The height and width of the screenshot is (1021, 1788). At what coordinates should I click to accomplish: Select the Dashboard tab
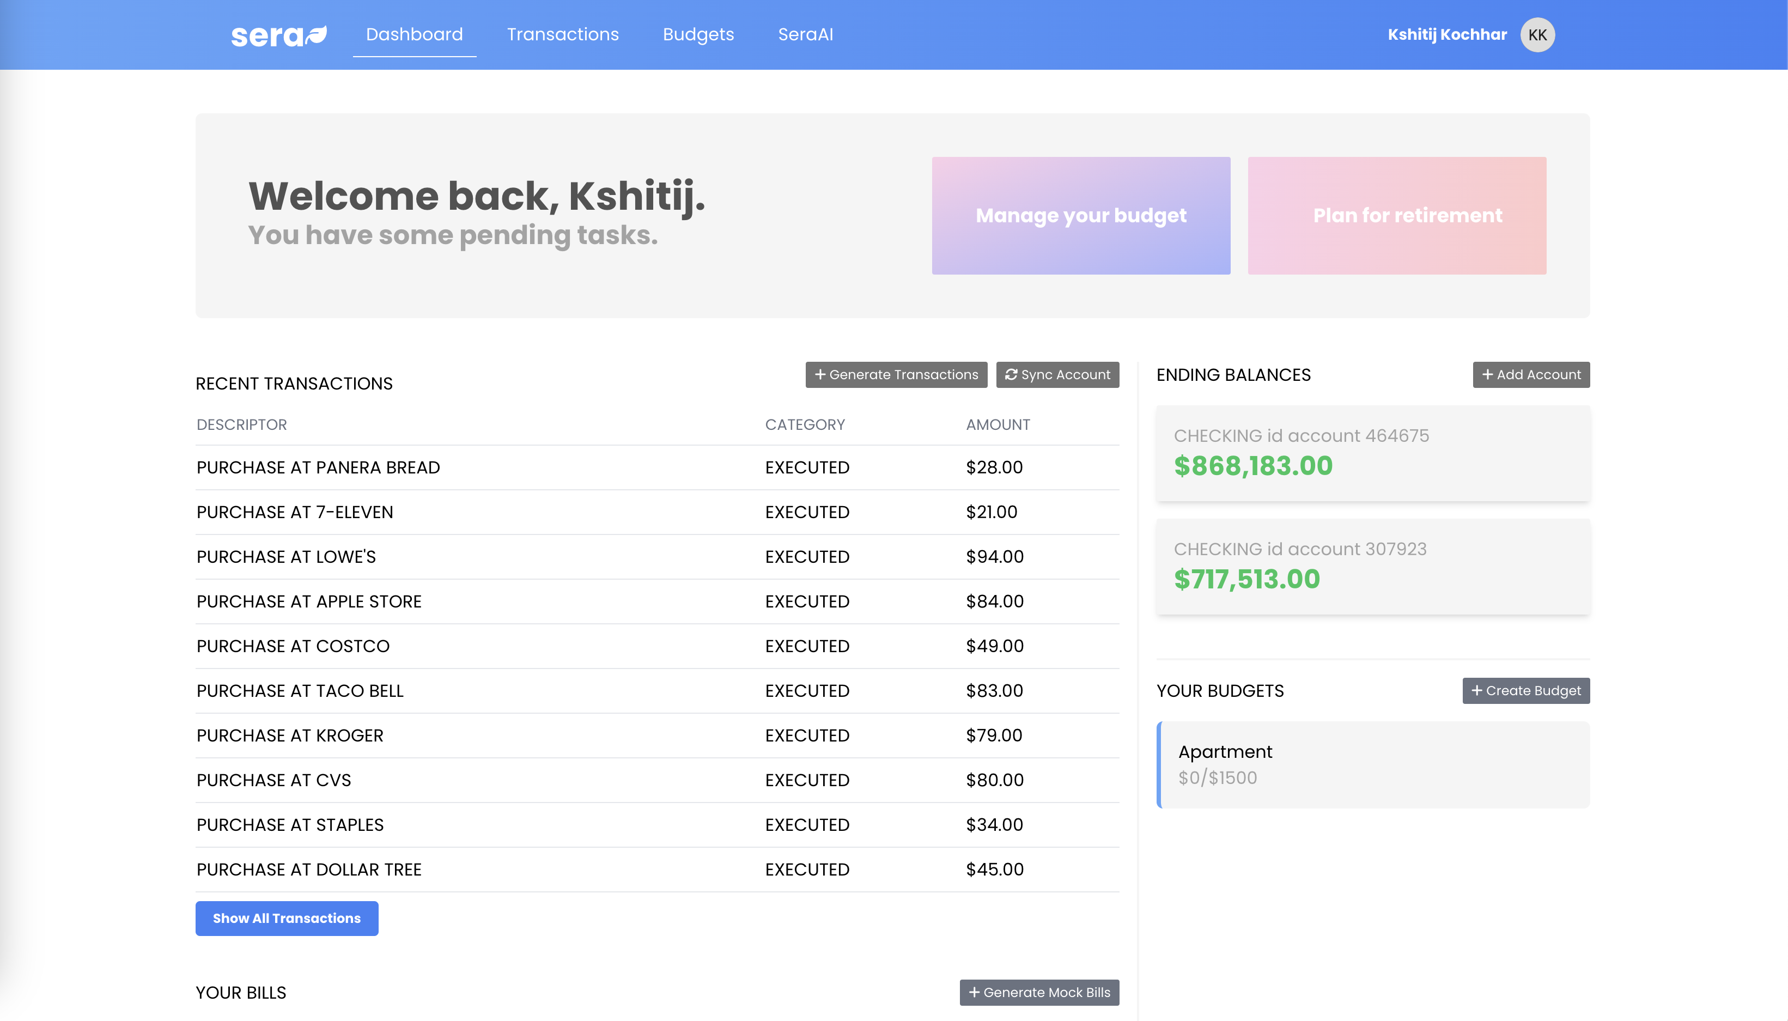[x=413, y=34]
